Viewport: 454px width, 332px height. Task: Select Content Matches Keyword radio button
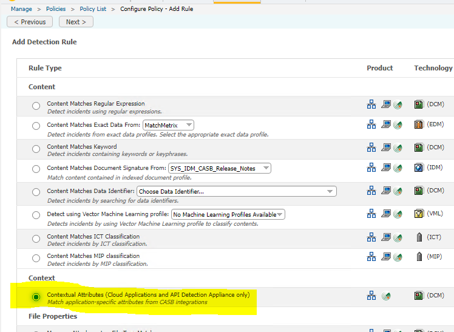coord(36,149)
